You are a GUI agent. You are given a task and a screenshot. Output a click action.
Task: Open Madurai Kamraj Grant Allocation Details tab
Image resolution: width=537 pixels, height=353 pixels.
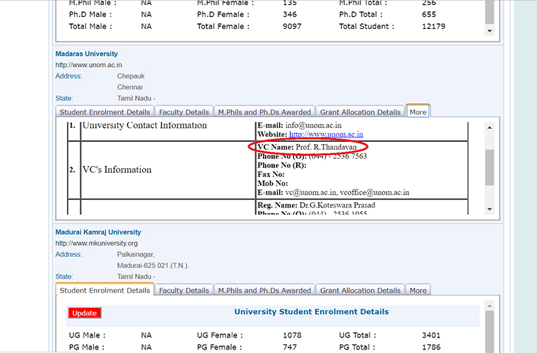click(x=360, y=290)
